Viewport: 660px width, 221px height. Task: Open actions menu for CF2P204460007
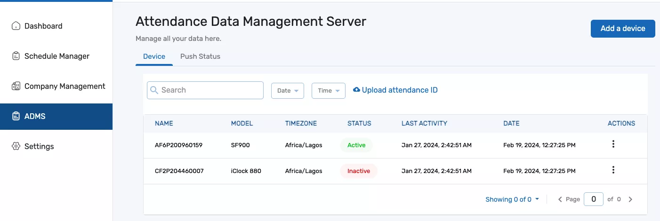(x=613, y=170)
